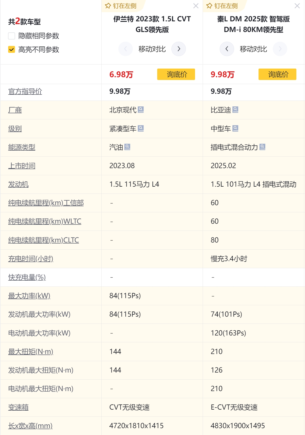Screen dimensions: 305x435
Task: Click 纯电续航里程(km)工信部 parameter link
Action: click(x=46, y=203)
